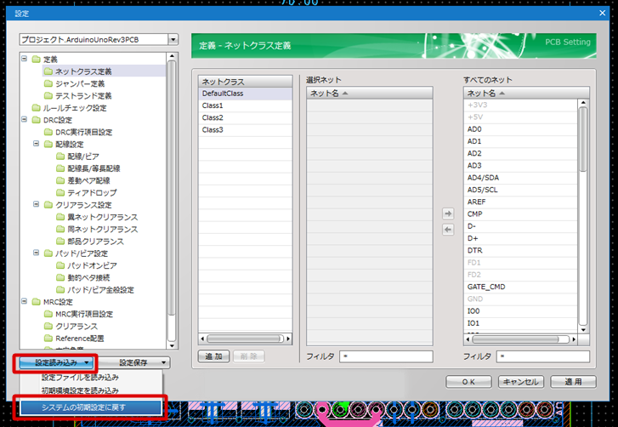Select the AD4/SDA net

(x=520, y=178)
